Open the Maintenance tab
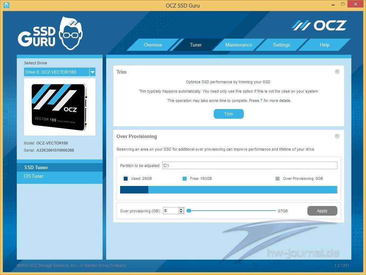366x275 pixels. coord(238,45)
